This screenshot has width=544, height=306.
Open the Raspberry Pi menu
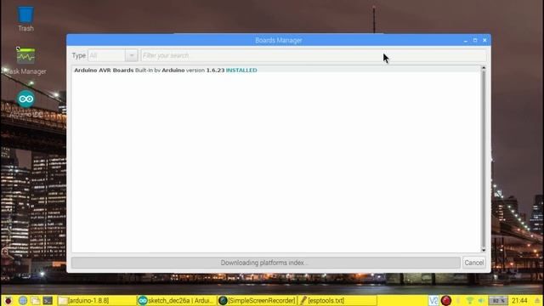[8, 300]
